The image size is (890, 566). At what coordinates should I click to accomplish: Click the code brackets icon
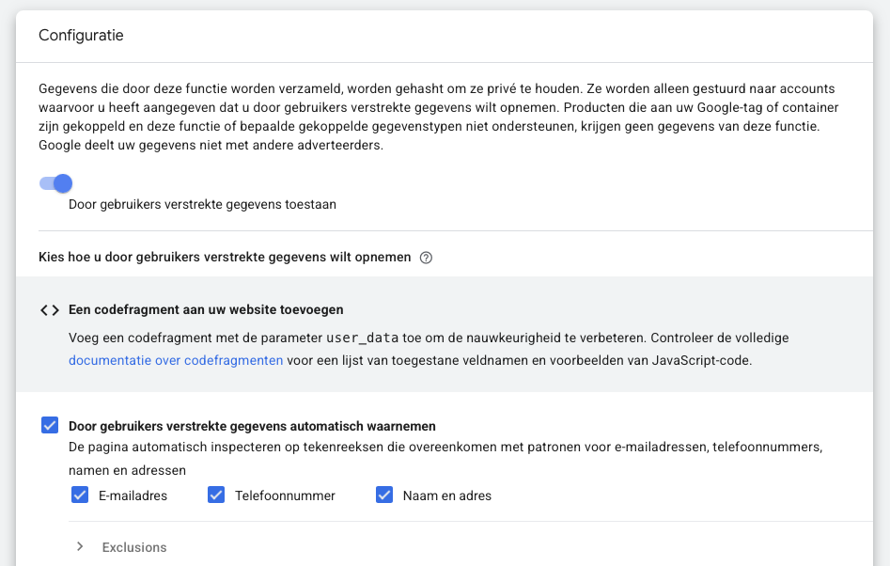[x=50, y=310]
